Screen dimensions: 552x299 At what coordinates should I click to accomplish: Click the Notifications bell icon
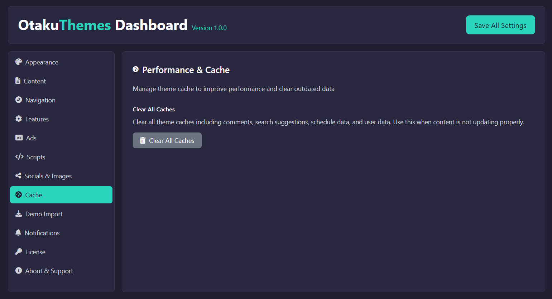18,232
